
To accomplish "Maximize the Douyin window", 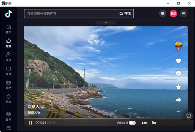I will tap(178, 3).
